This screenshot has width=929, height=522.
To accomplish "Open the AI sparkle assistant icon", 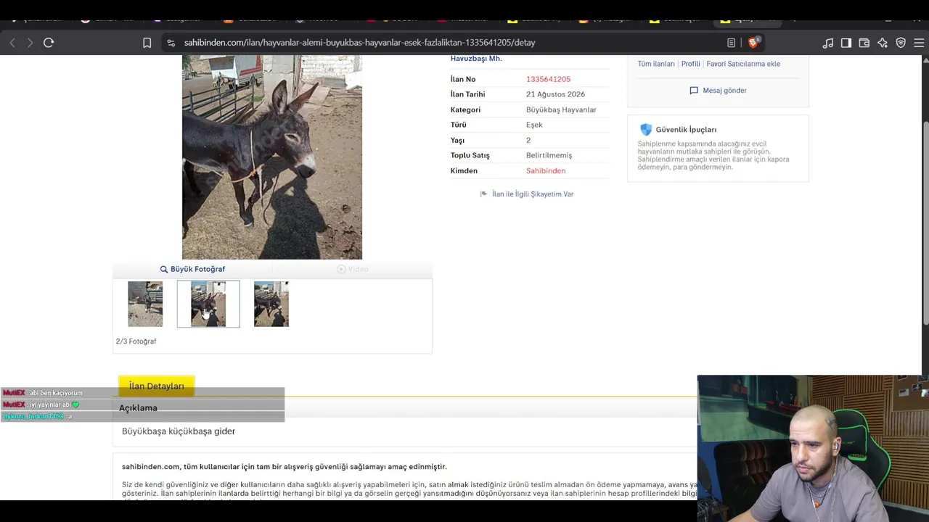I will pyautogui.click(x=883, y=43).
